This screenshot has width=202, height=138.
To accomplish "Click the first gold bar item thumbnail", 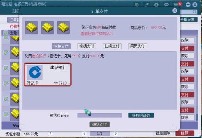I will coord(31,28).
